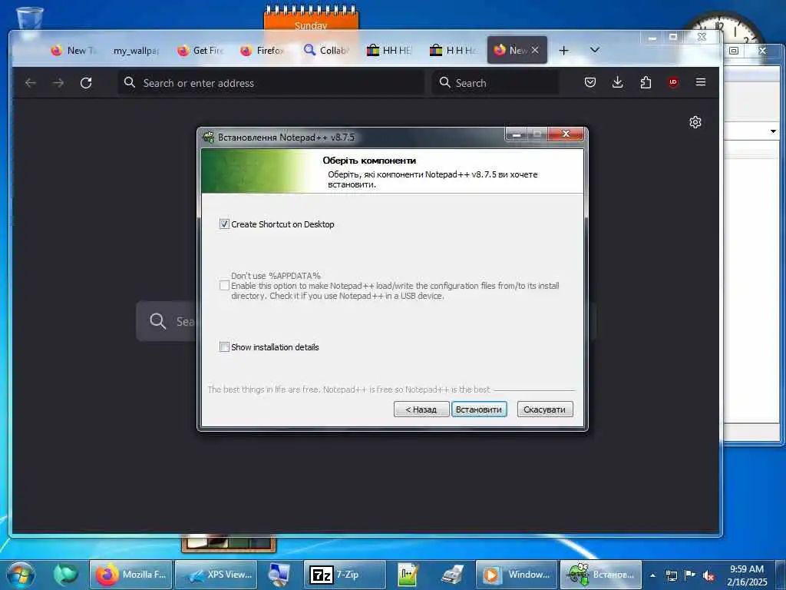Switch to the my_wallpaper tab
Viewport: 786px width, 590px height.
(x=137, y=50)
